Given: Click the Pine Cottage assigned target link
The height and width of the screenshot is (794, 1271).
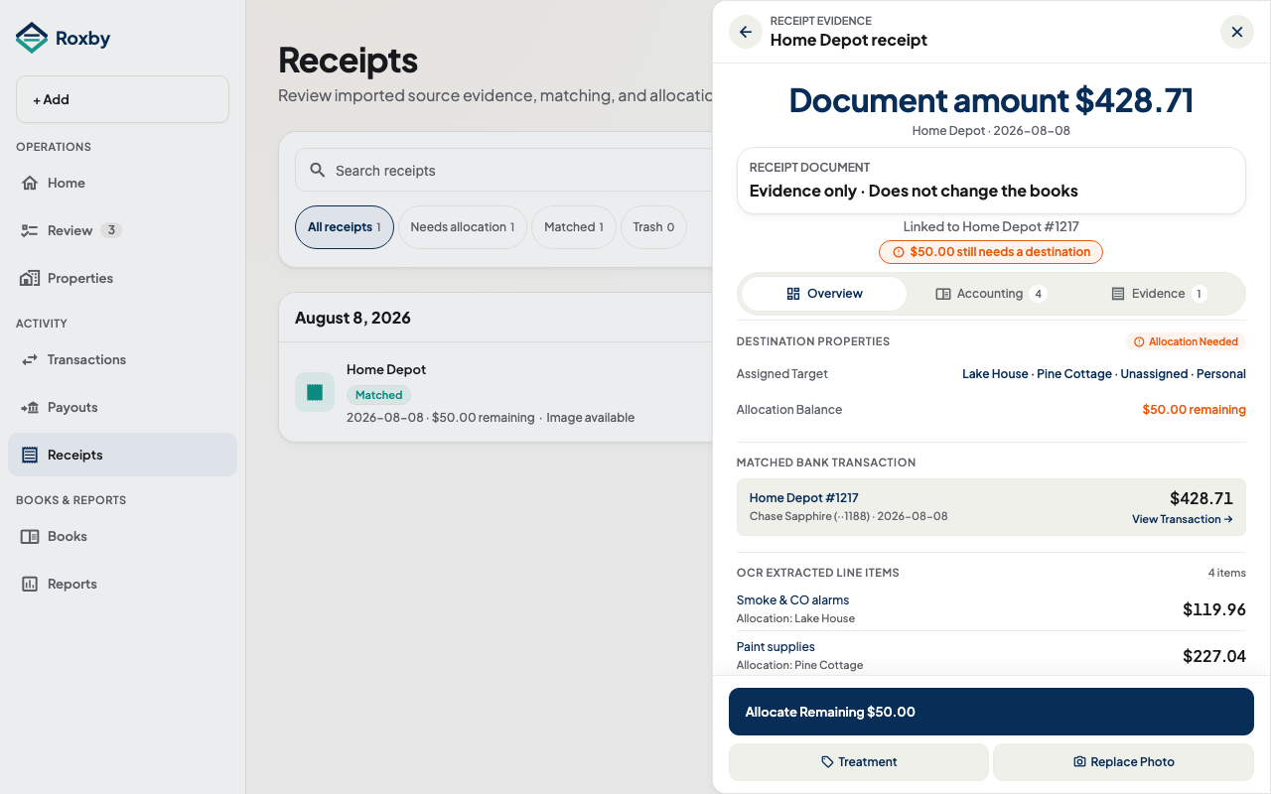Looking at the screenshot, I should tap(1074, 374).
